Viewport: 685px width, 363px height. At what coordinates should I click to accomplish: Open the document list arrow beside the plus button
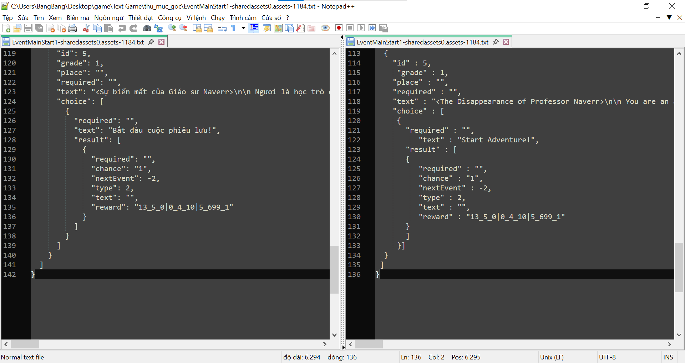669,17
